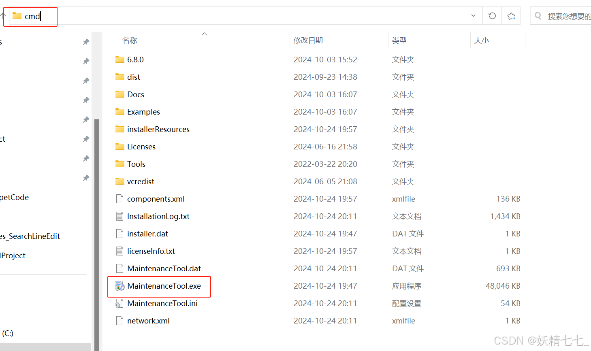Click the installerResources name text
The height and width of the screenshot is (351, 591).
(x=158, y=129)
